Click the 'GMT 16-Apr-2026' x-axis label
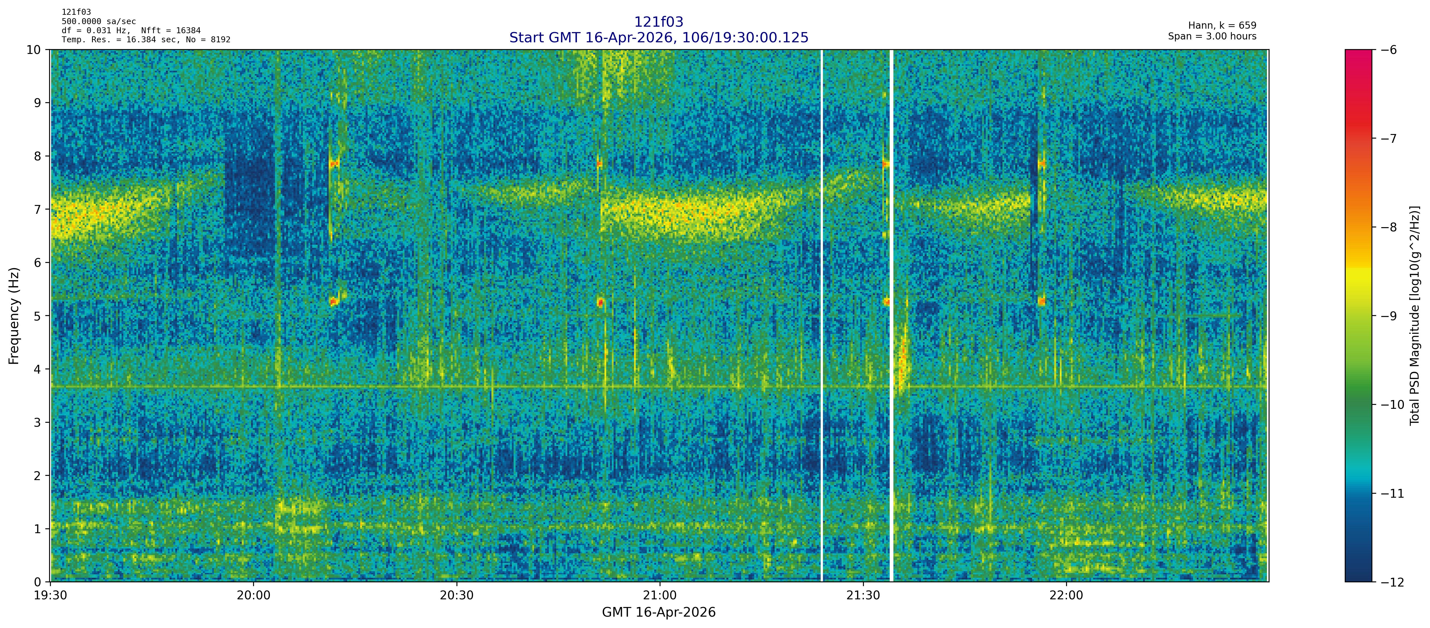The height and width of the screenshot is (628, 1430). pos(658,612)
